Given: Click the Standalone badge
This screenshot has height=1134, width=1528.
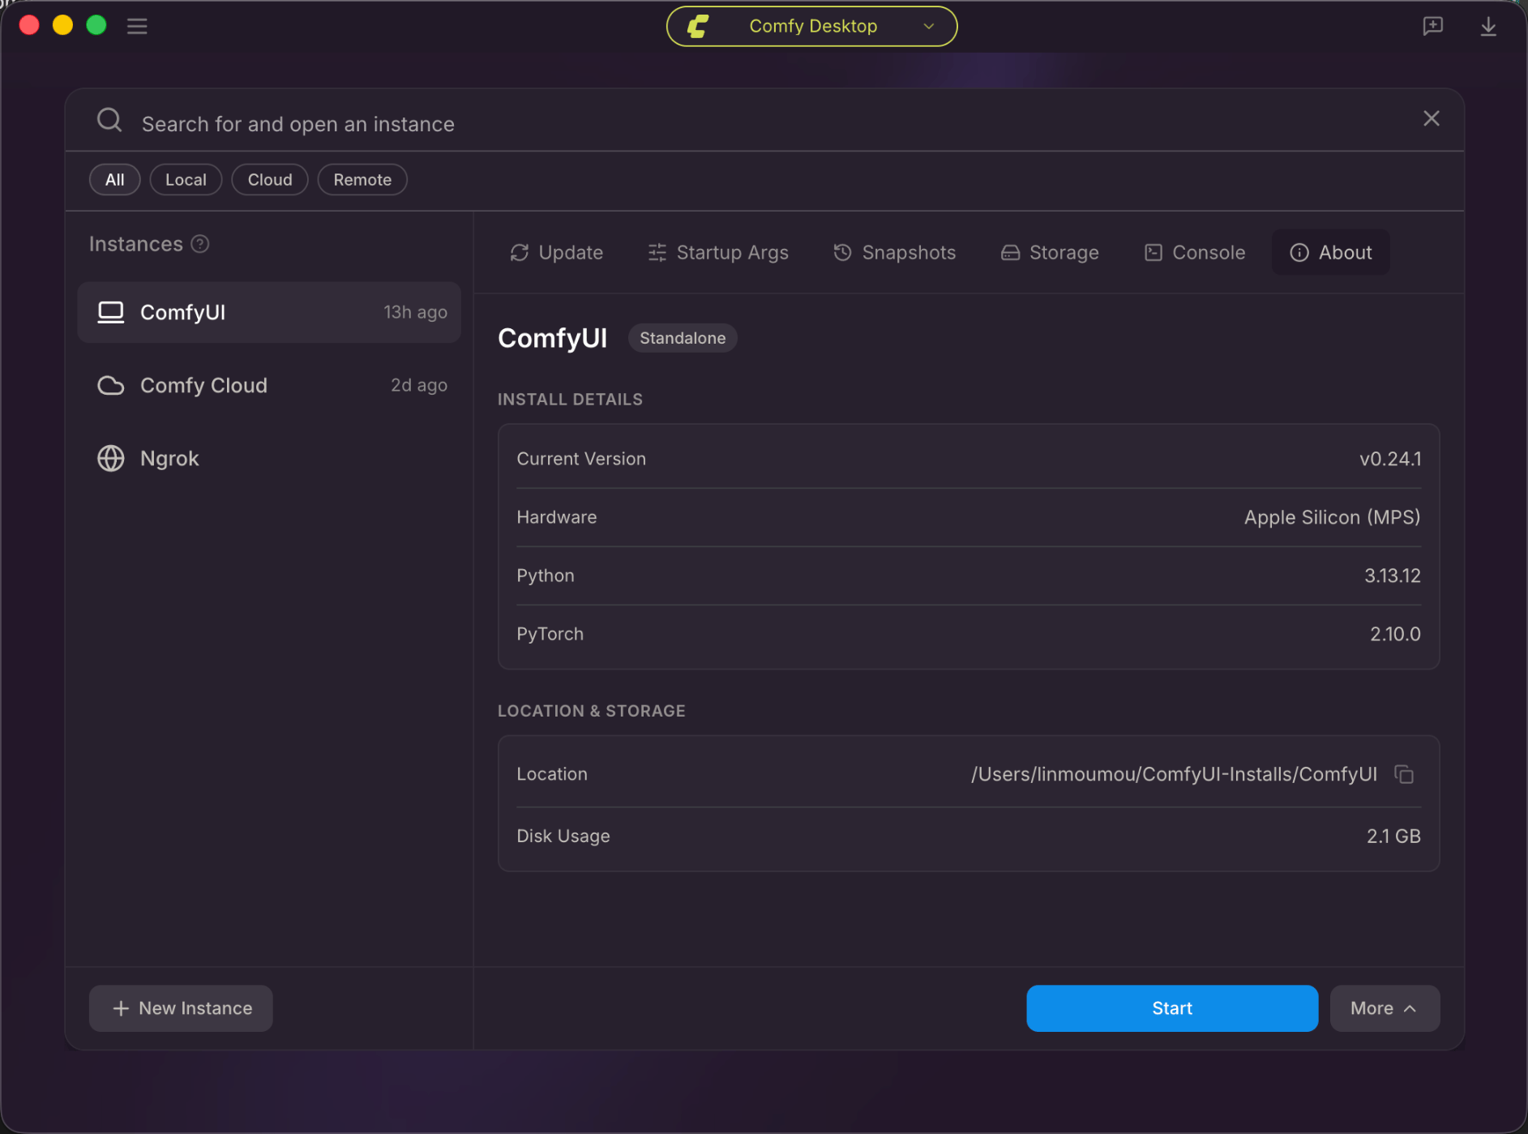Looking at the screenshot, I should (683, 338).
